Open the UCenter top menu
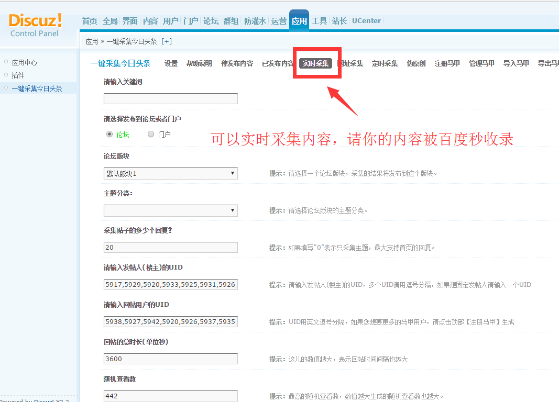Image resolution: width=559 pixels, height=402 pixels. (367, 20)
